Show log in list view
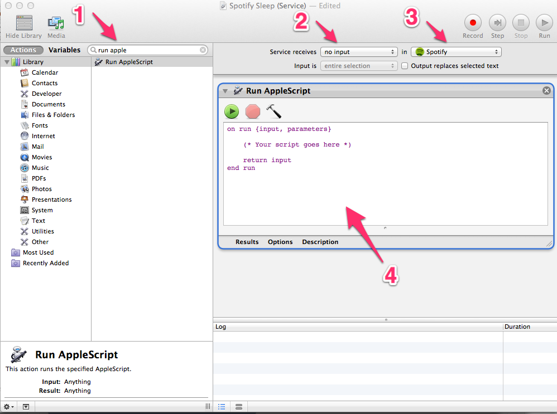This screenshot has width=557, height=414. click(x=222, y=407)
